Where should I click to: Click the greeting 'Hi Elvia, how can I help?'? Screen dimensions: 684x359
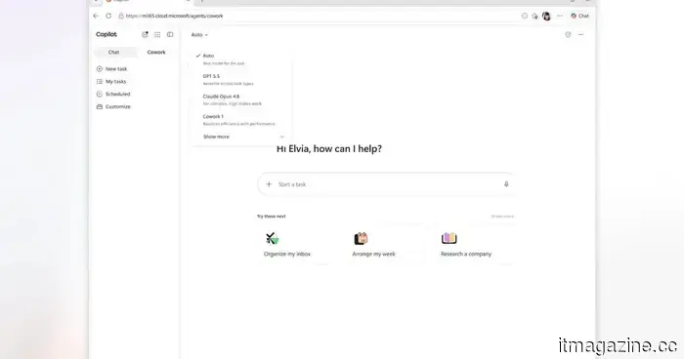tap(329, 149)
